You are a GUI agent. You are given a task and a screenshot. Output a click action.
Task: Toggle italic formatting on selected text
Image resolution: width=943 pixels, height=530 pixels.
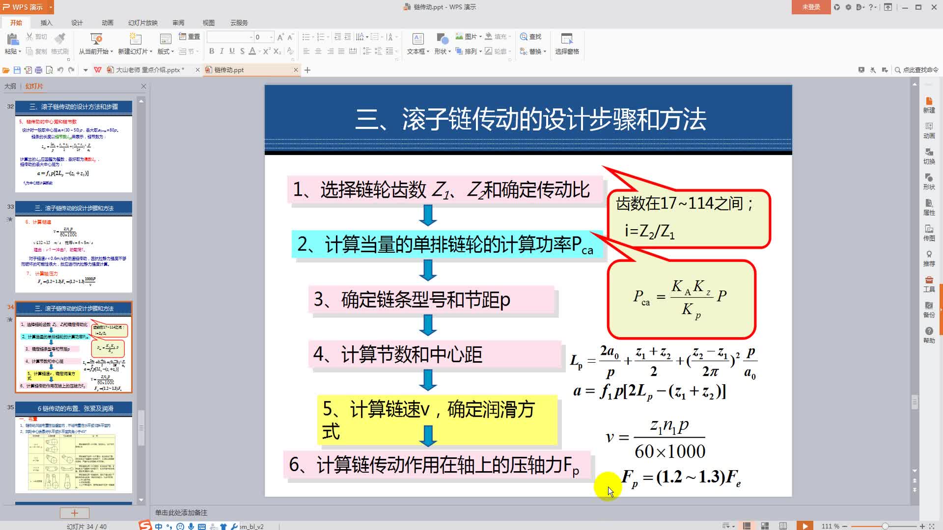[x=221, y=51]
